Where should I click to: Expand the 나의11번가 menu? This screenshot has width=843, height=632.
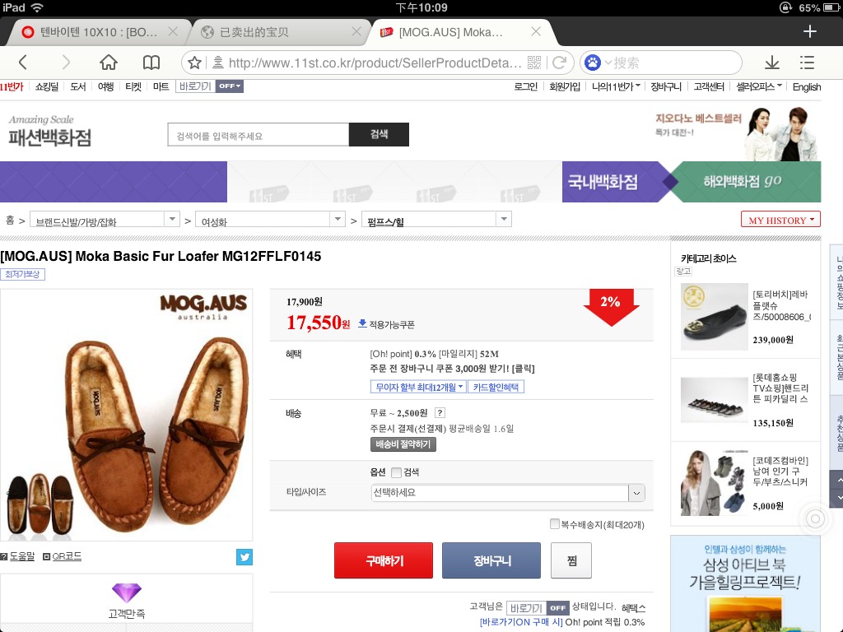[x=616, y=86]
